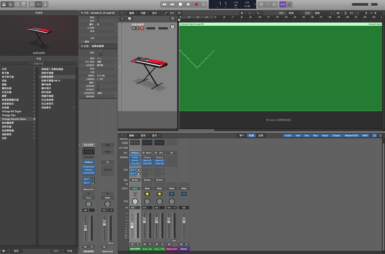
Task: Click the Master strip D dim button
Action: [187, 244]
